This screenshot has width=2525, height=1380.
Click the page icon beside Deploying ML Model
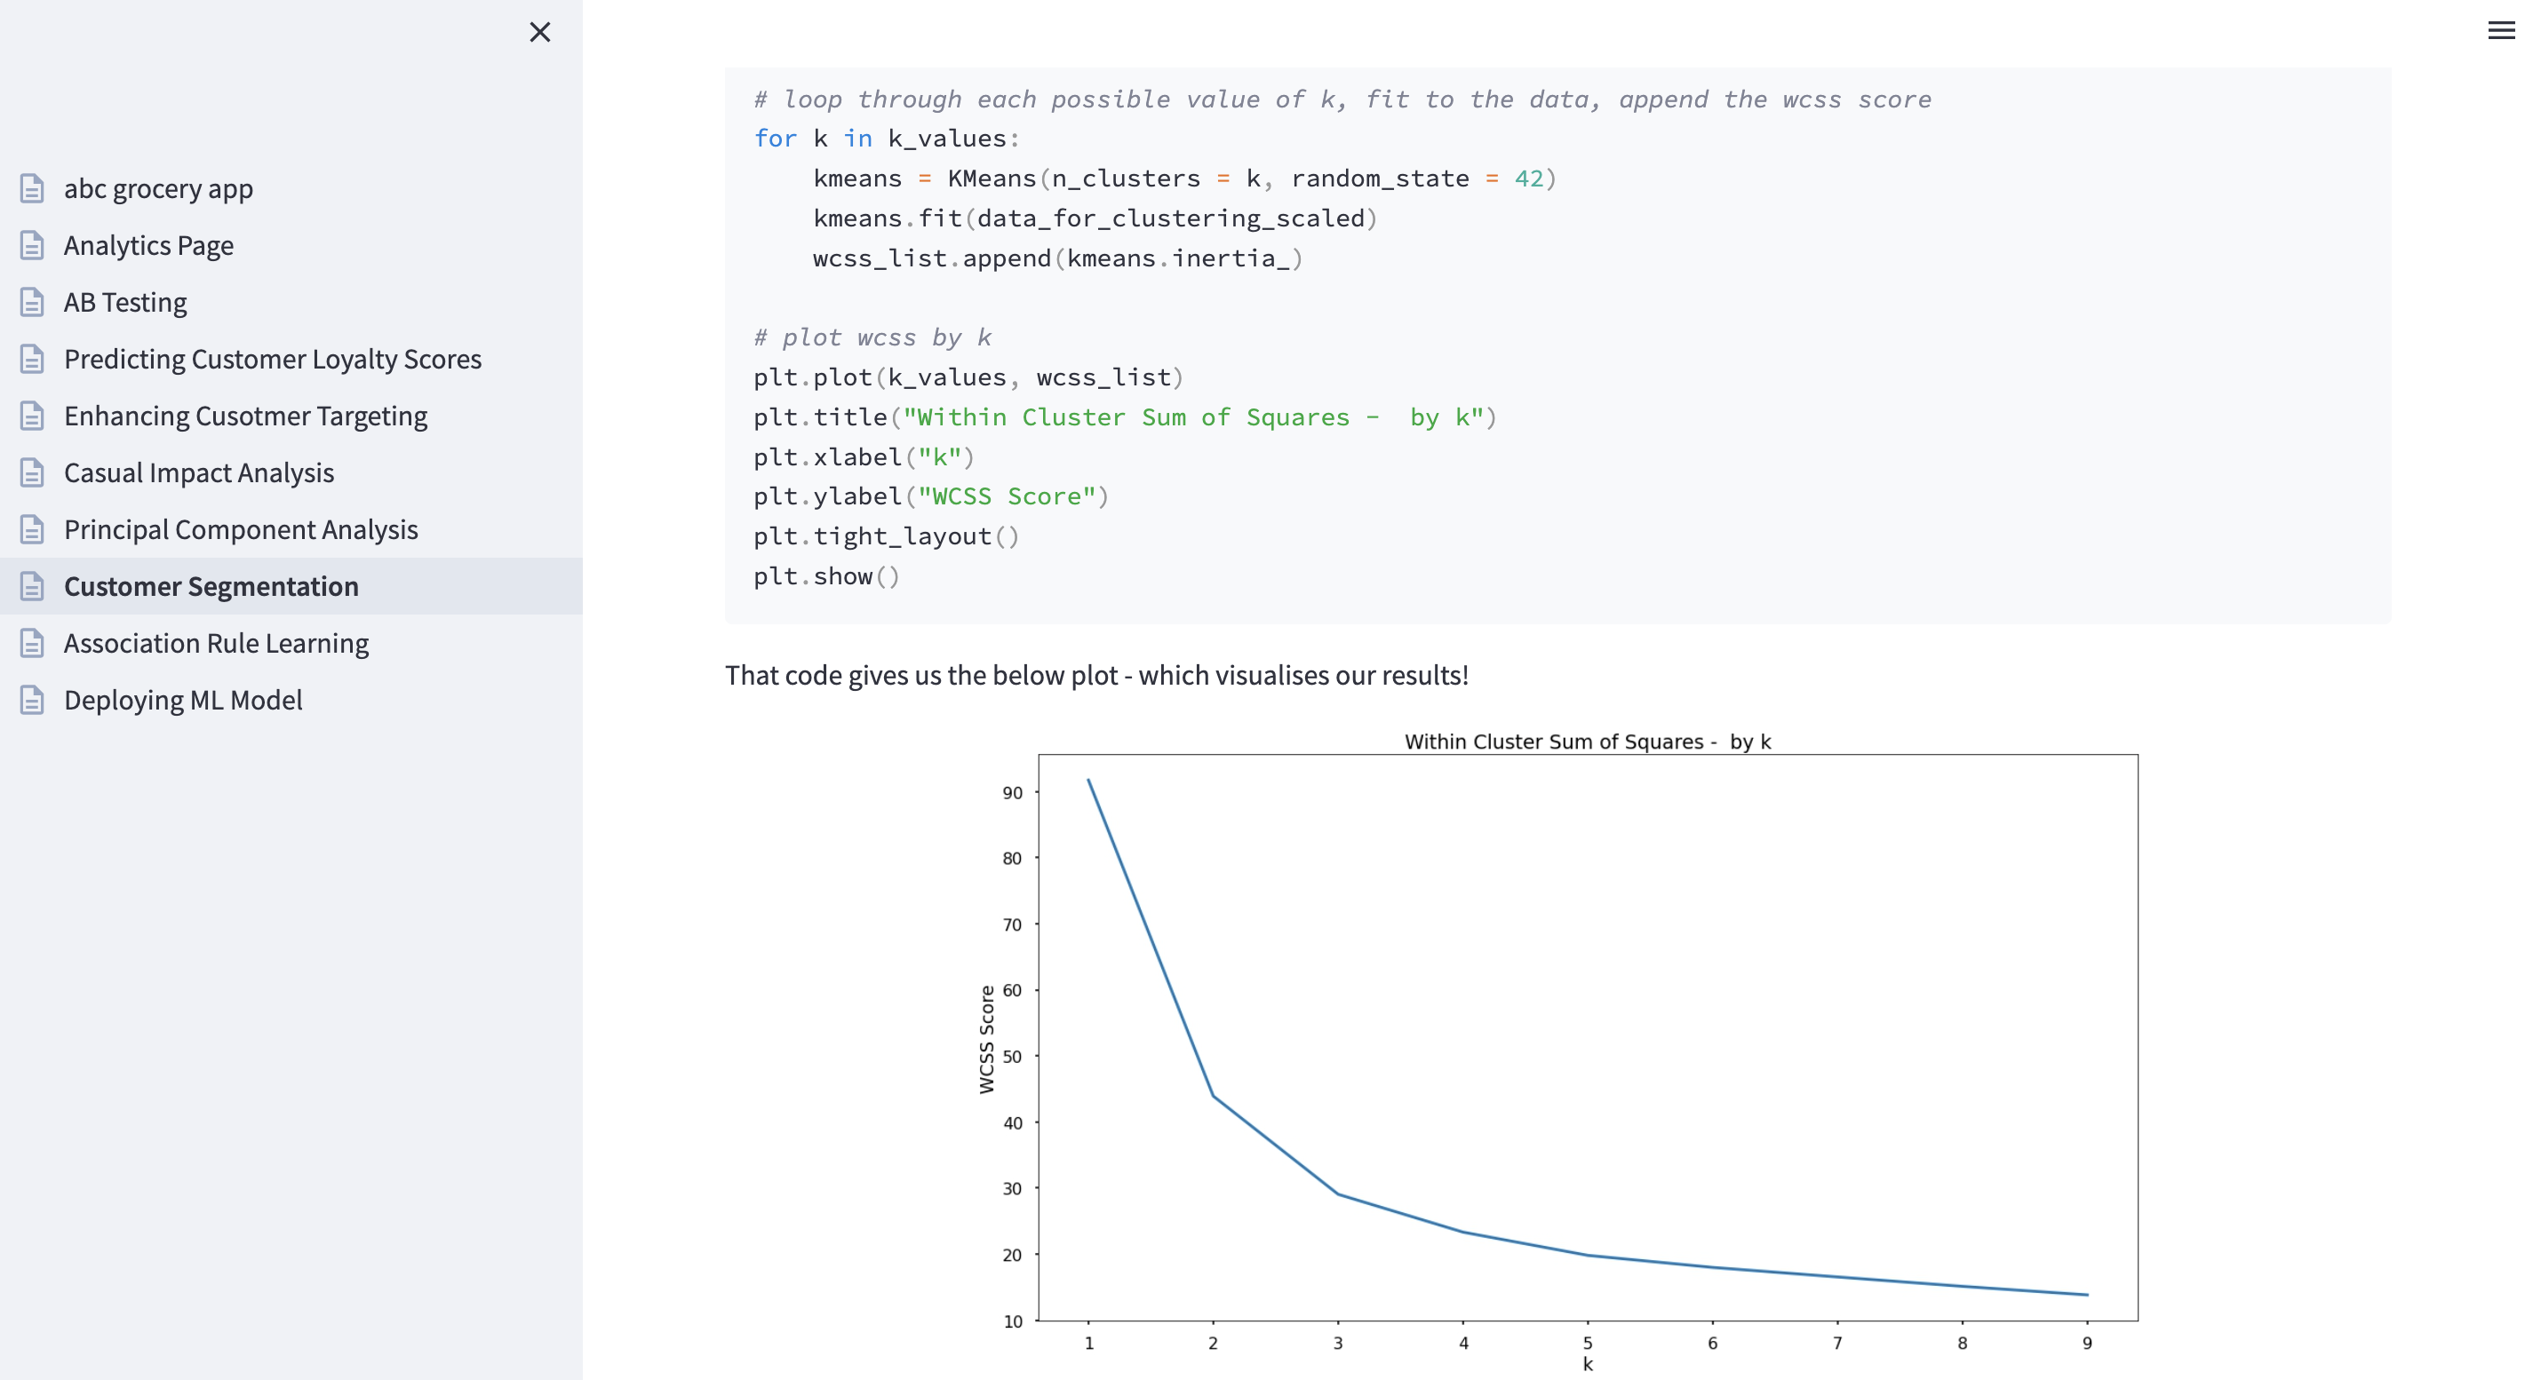pos(32,699)
